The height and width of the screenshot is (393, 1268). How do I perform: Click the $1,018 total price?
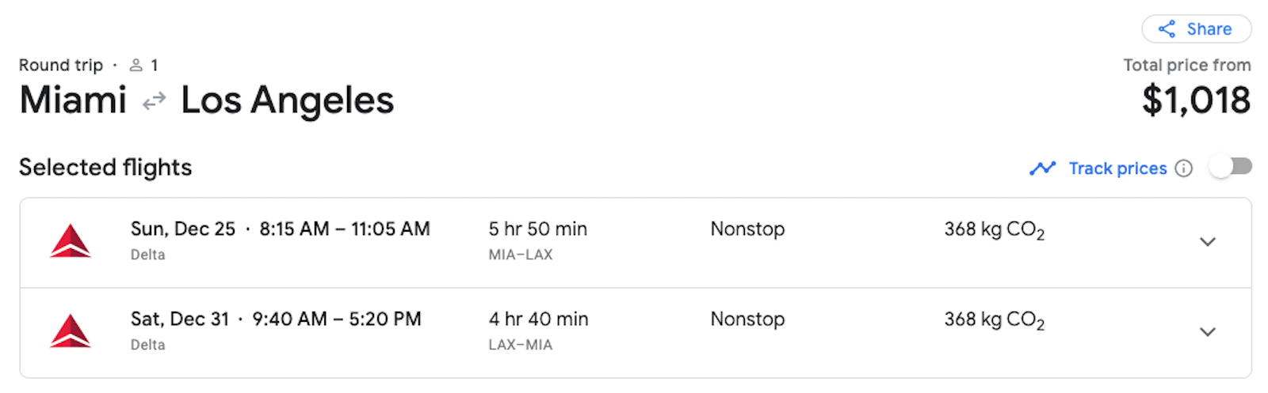click(x=1196, y=100)
